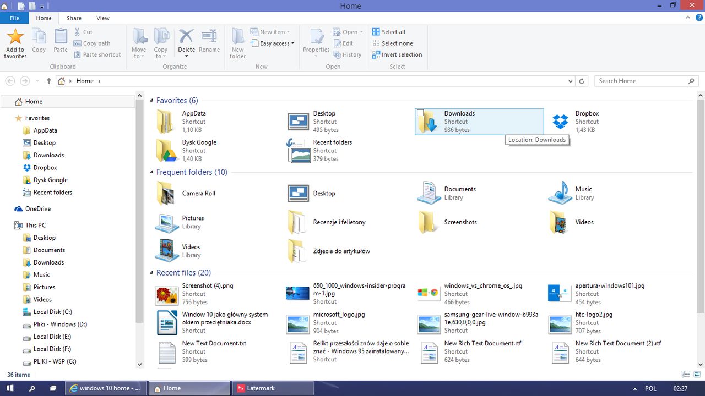Open Dropbox shortcut in Favorites group
The width and height of the screenshot is (705, 396).
[x=610, y=122]
